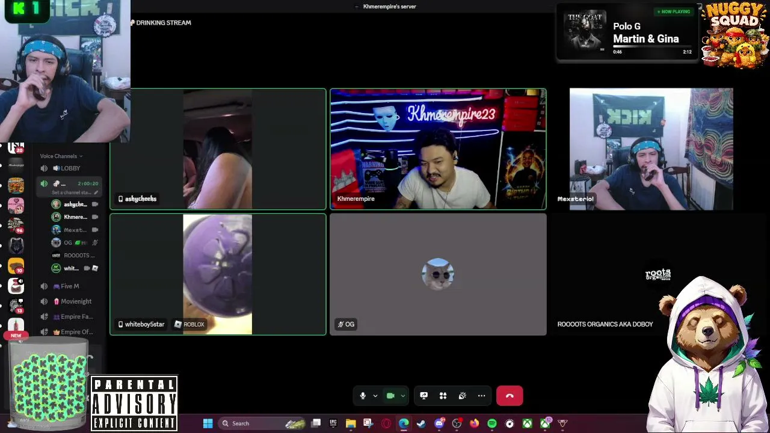770x433 pixels.
Task: Click the taskbar Search box
Action: click(x=263, y=423)
